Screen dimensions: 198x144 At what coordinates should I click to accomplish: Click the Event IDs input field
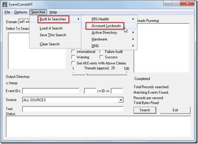51,91
